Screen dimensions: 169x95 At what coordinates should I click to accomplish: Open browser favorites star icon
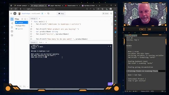(x=98, y=9)
